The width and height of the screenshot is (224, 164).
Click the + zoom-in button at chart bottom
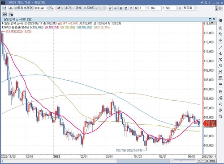(x=199, y=161)
